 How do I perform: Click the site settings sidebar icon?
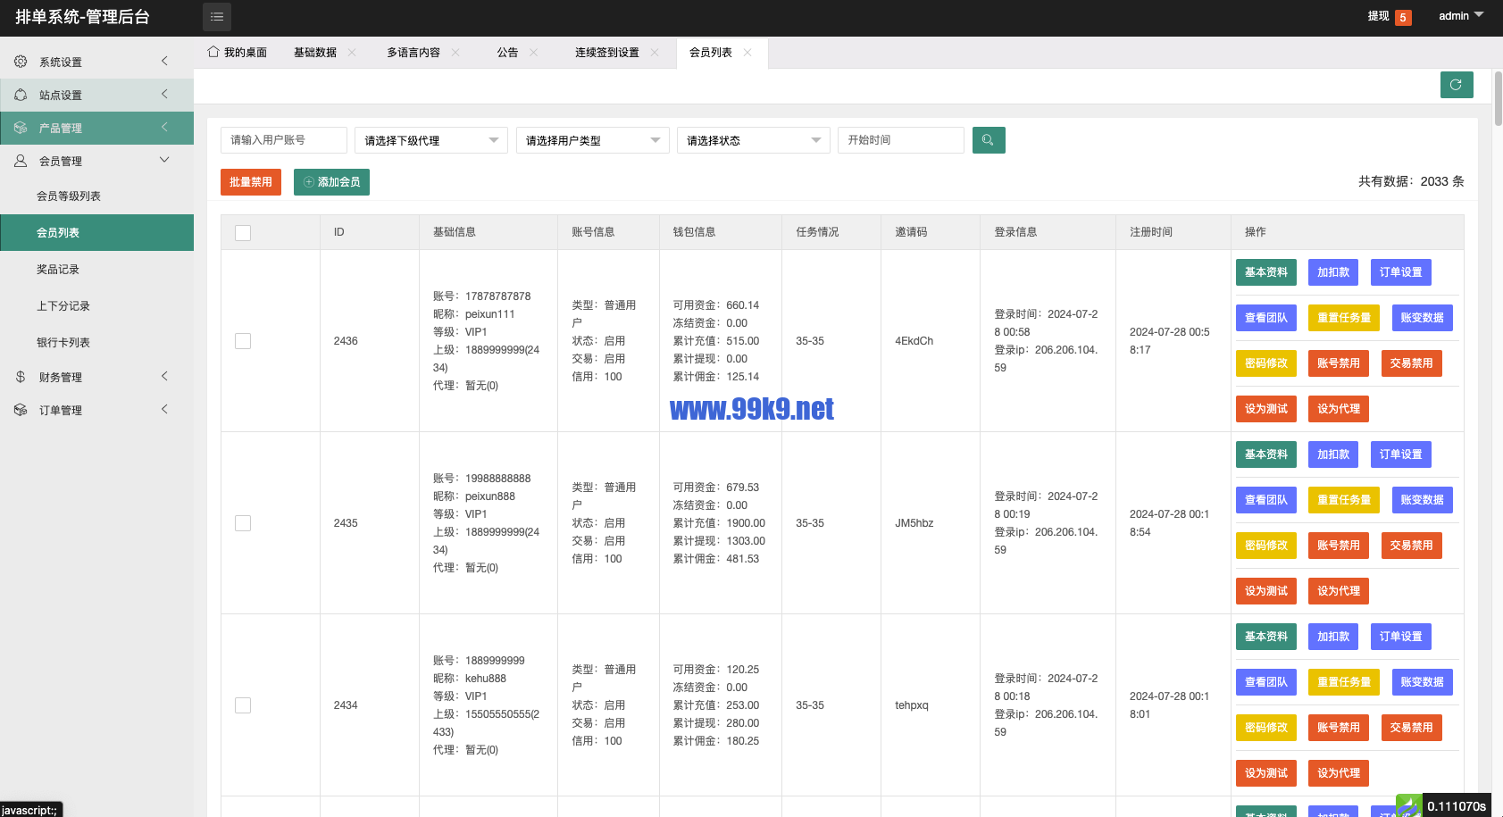[x=21, y=95]
